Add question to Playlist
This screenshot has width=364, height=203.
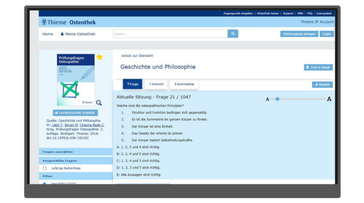(x=322, y=85)
